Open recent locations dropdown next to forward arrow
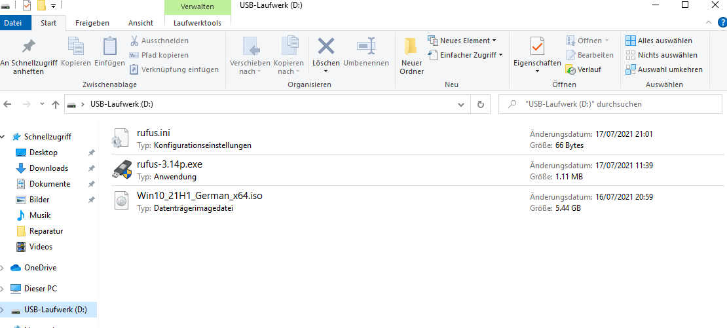Image resolution: width=727 pixels, height=328 pixels. (x=41, y=104)
